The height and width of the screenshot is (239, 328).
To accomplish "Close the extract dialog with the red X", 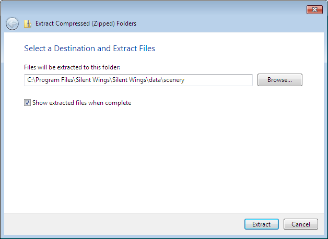I will [x=314, y=9].
